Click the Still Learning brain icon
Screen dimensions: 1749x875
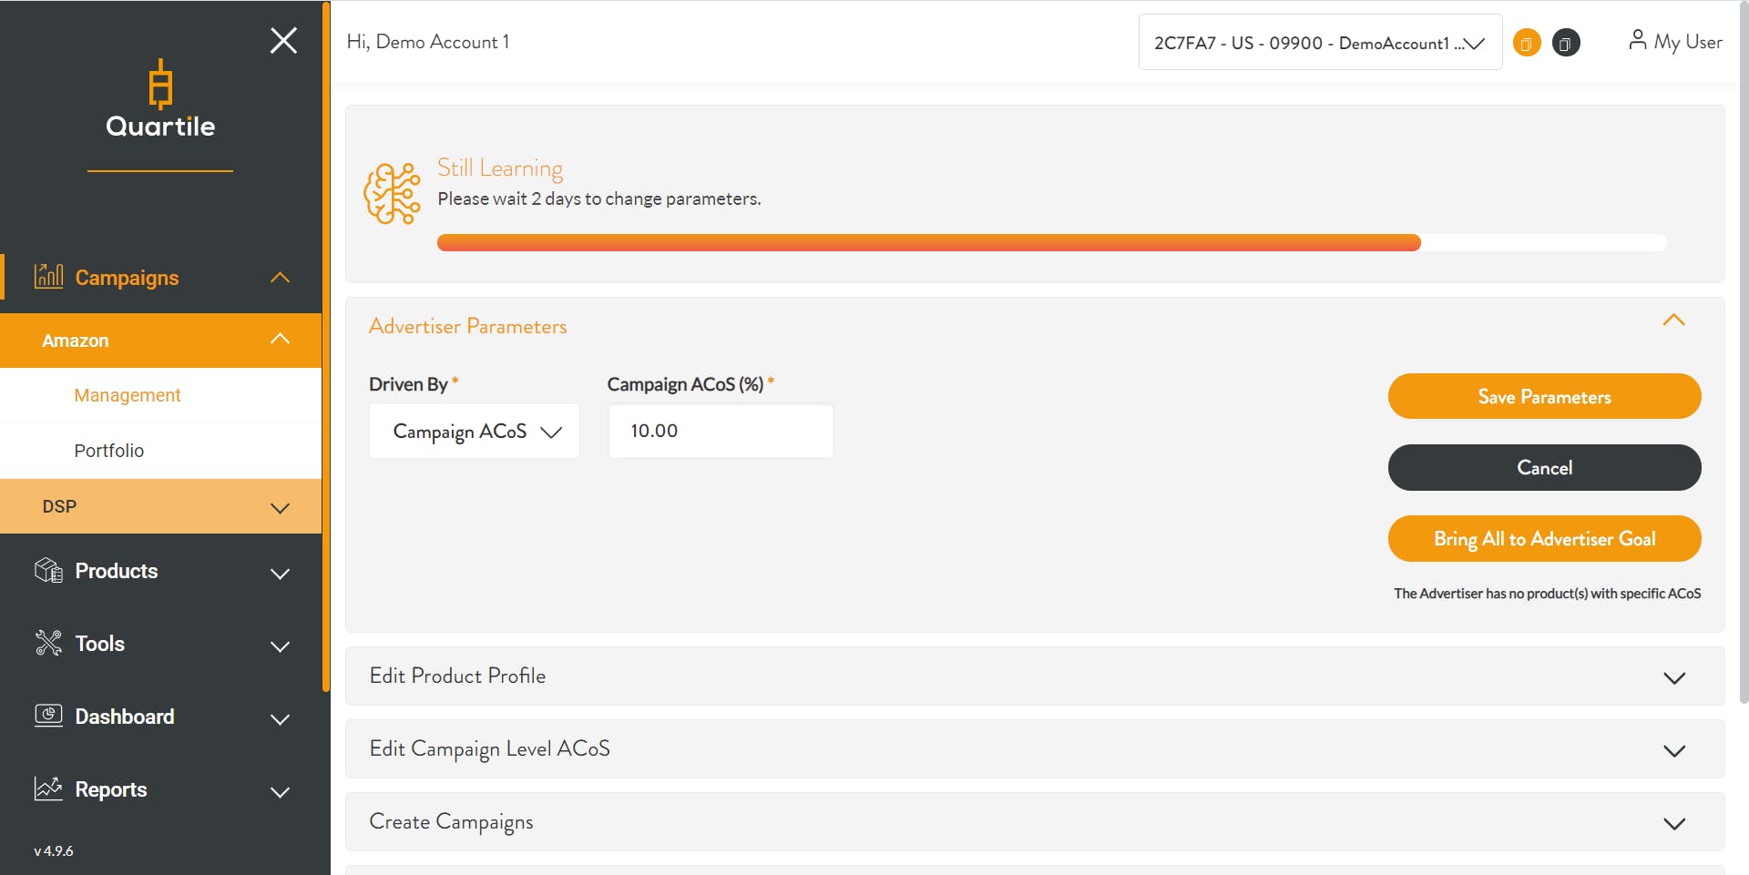[x=392, y=194]
